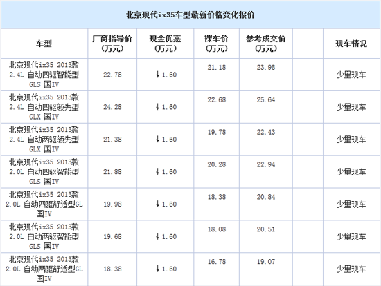Open the 2.0L 自动两驱舒适型GL model entry
The image size is (381, 286).
coord(44,269)
